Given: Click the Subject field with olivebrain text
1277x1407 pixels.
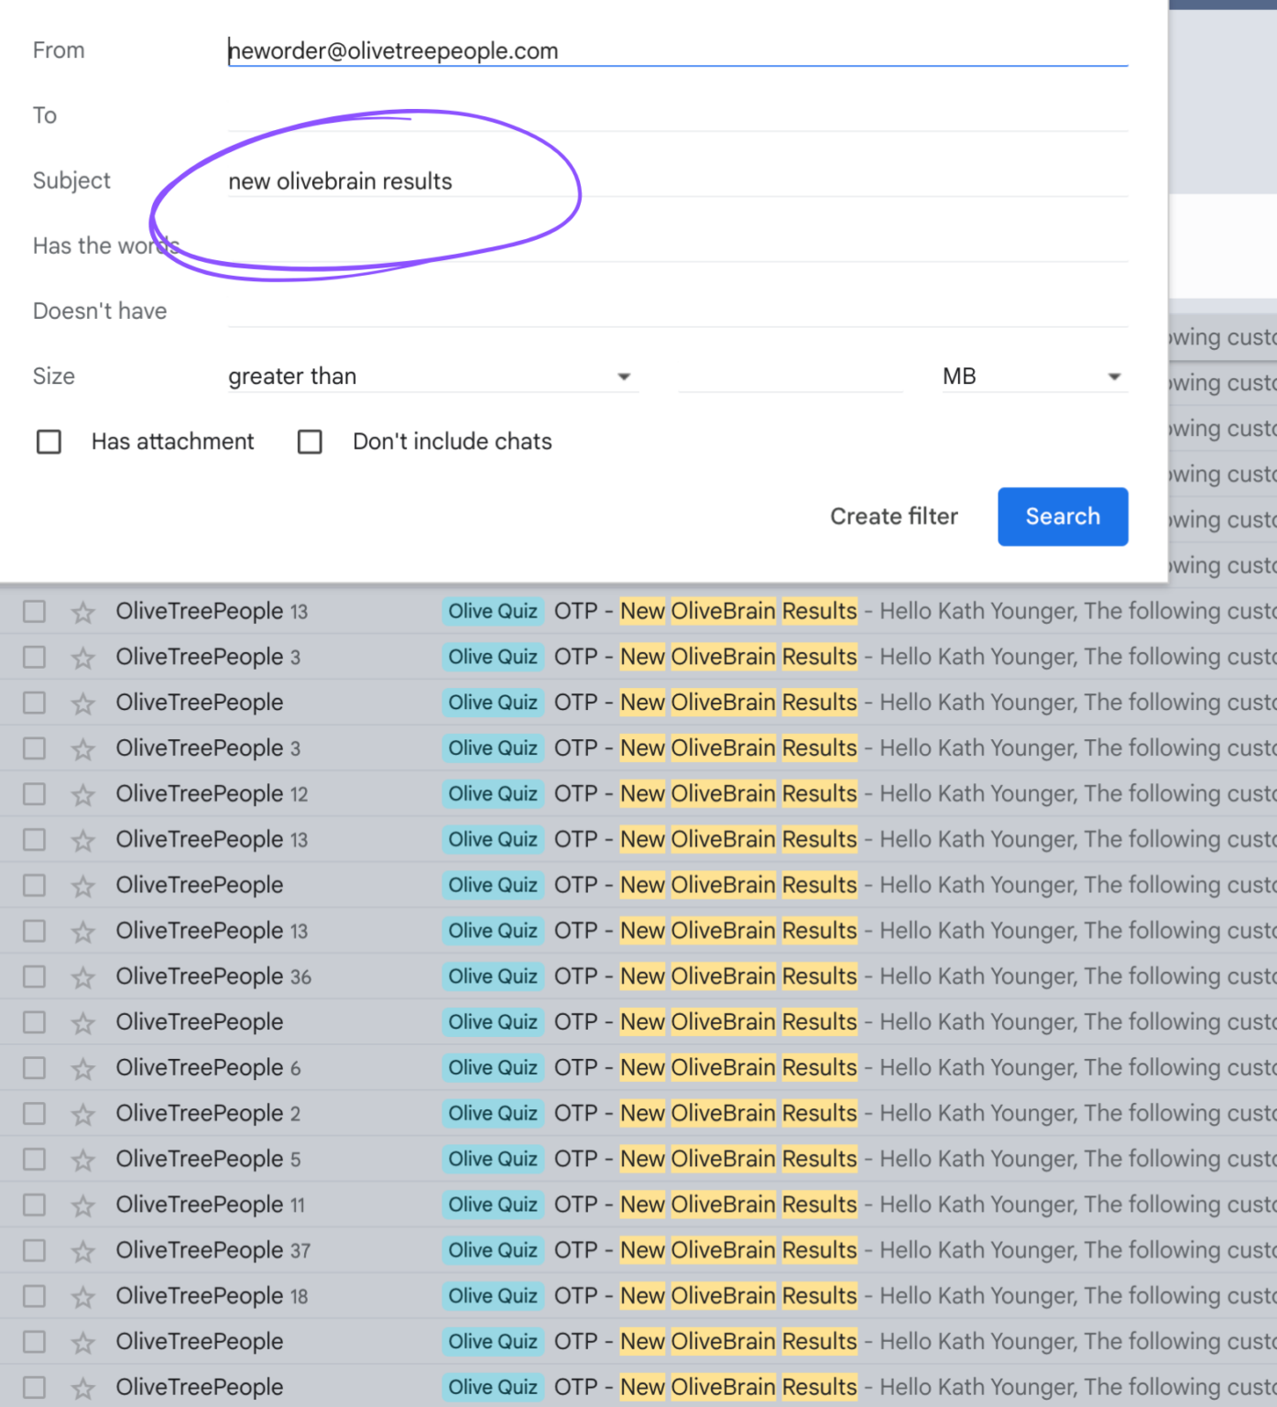Looking at the screenshot, I should click(676, 181).
